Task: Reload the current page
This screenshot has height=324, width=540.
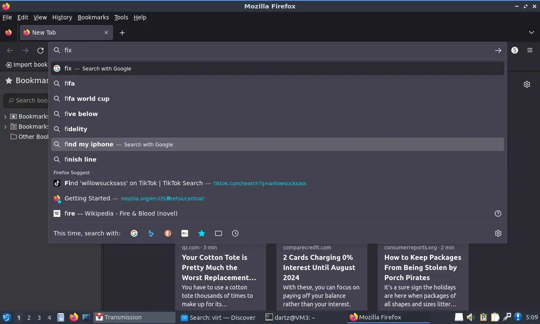Action: (40, 50)
